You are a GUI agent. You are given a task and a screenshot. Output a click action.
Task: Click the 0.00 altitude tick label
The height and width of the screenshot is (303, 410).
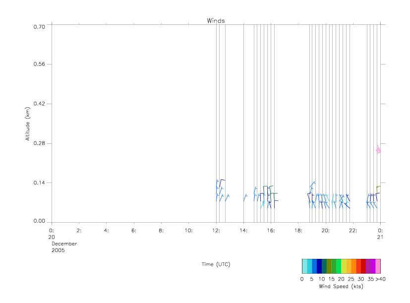[x=39, y=221]
